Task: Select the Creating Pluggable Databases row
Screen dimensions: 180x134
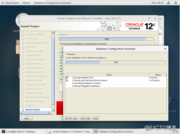Action: click(116, 86)
